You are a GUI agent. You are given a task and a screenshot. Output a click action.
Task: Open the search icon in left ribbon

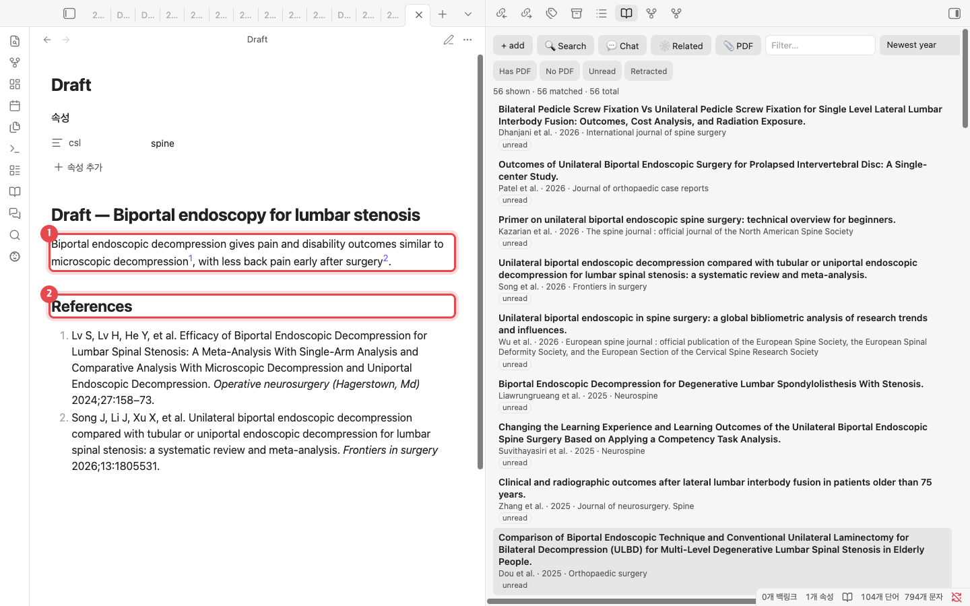coord(15,235)
